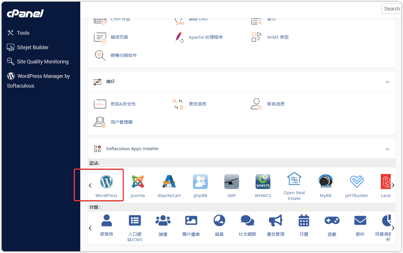403x253 pixels.
Task: Open the 日曆 calendar icon
Action: tap(304, 220)
